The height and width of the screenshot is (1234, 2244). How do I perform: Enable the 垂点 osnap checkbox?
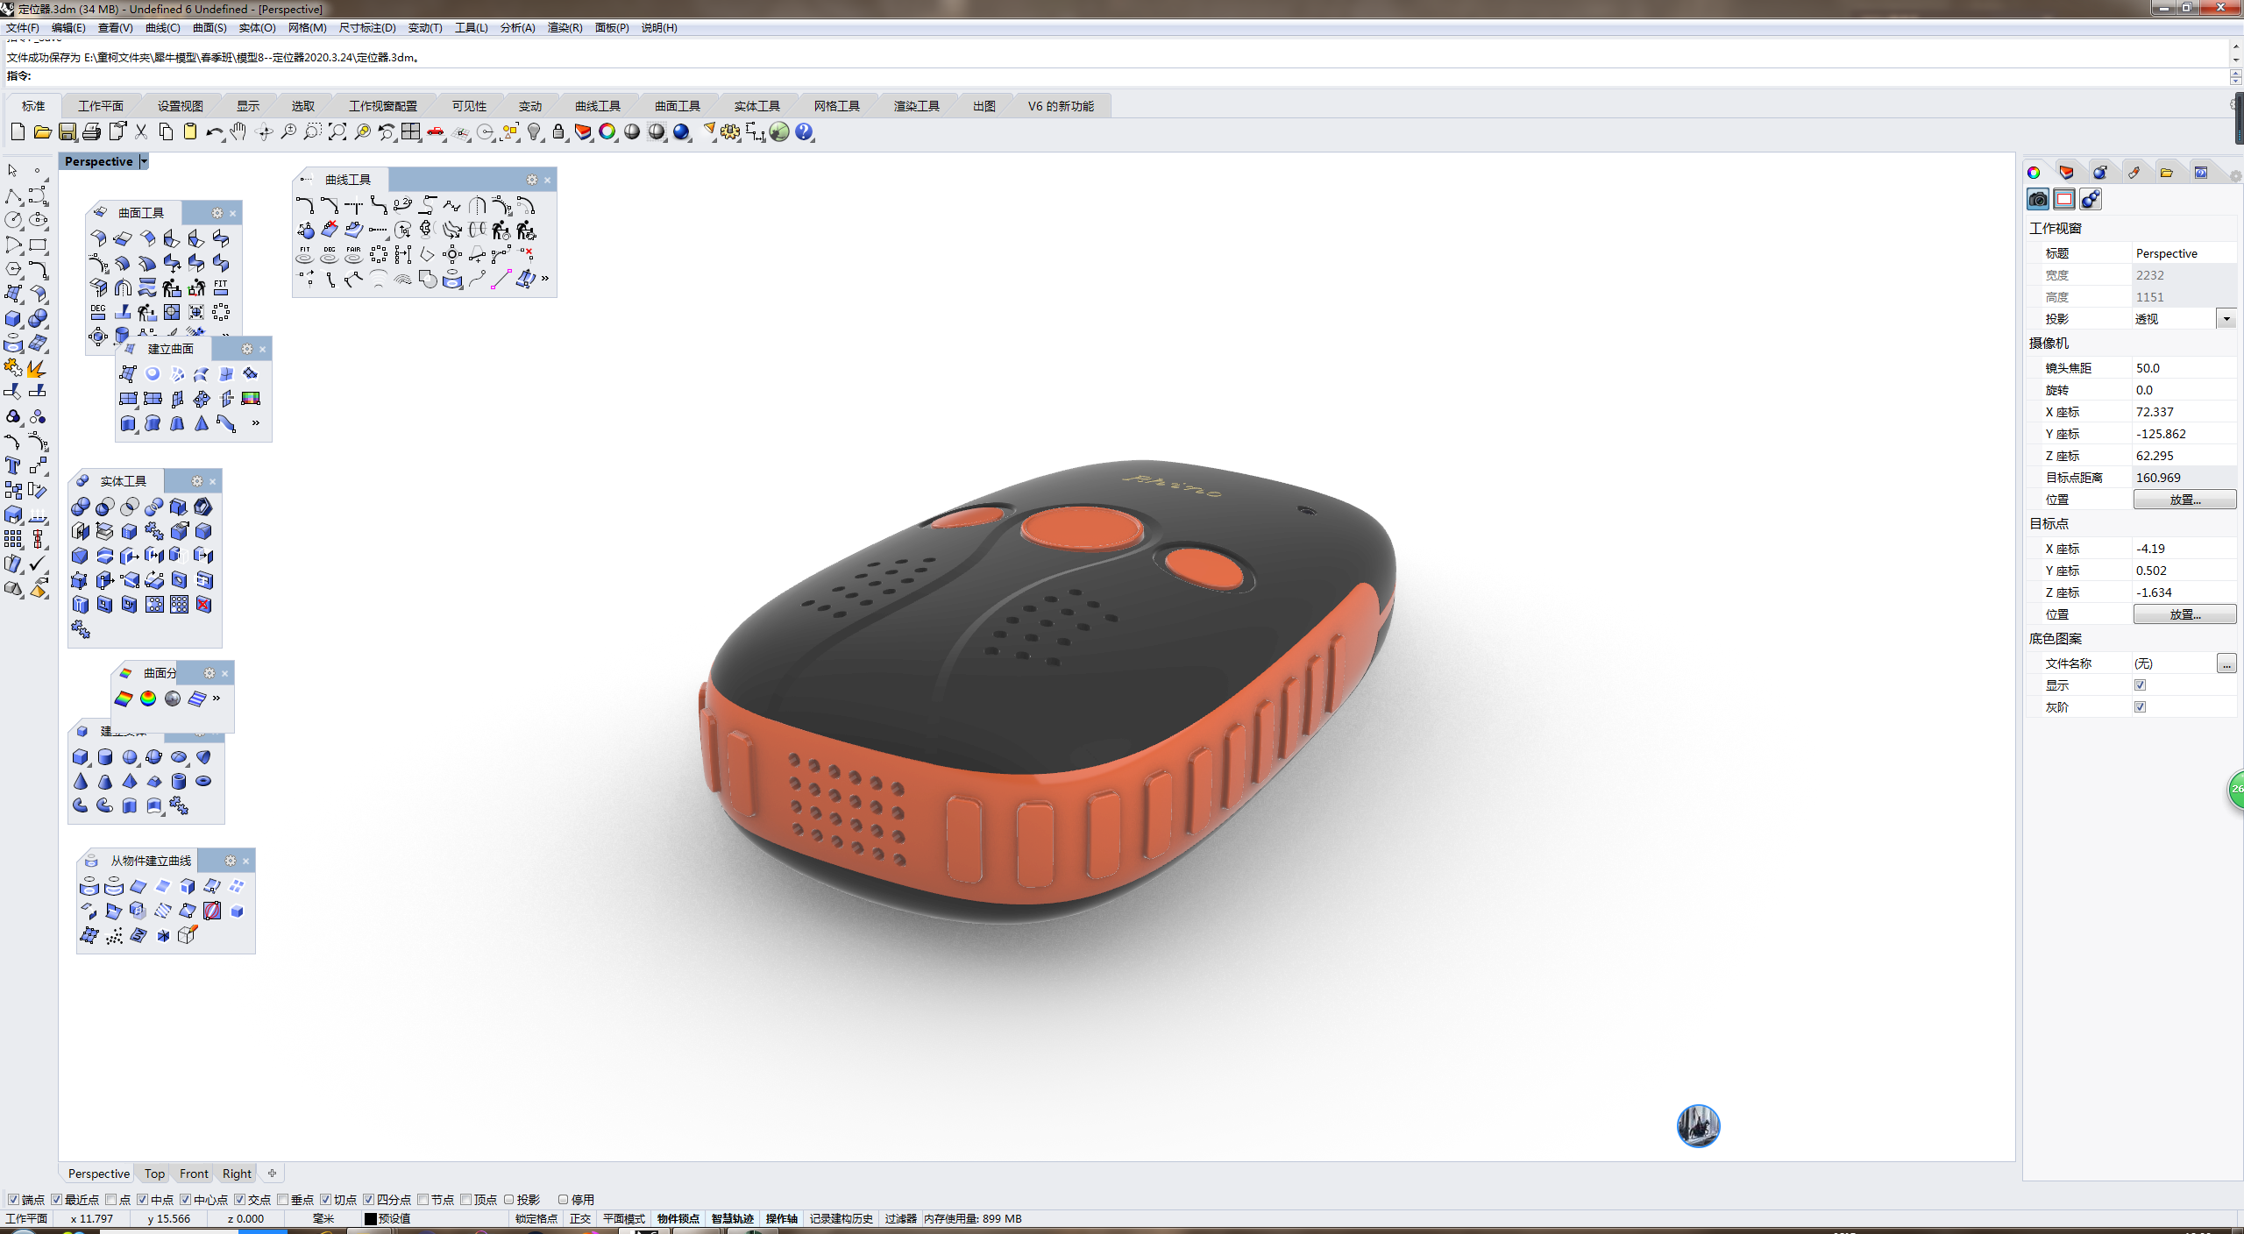[x=283, y=1200]
